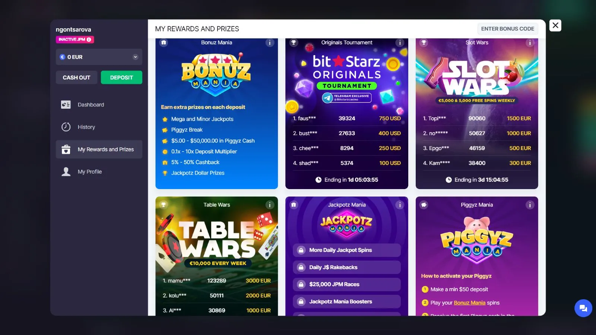Show info for Table Wars card
Viewport: 596px width, 335px height.
pyautogui.click(x=270, y=205)
